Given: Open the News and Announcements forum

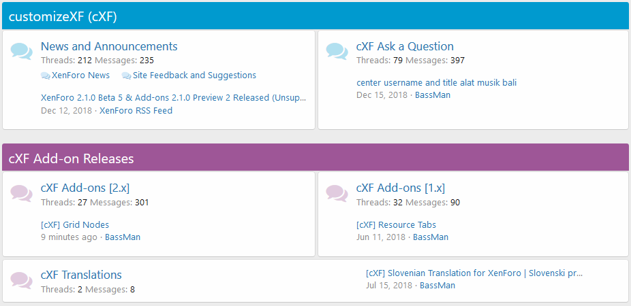Looking at the screenshot, I should (x=109, y=46).
